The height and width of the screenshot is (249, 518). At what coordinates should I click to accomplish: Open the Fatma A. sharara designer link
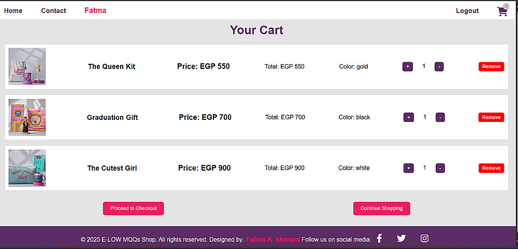tap(272, 239)
